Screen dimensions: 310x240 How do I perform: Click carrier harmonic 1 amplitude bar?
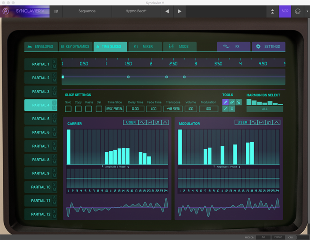point(69,147)
